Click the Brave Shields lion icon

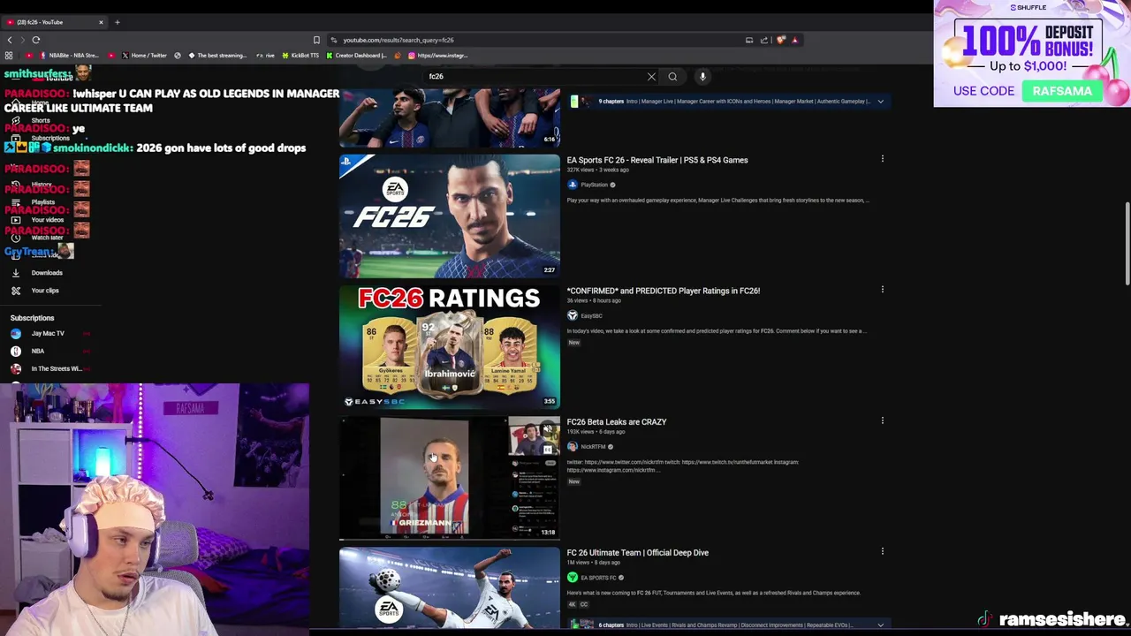point(781,40)
